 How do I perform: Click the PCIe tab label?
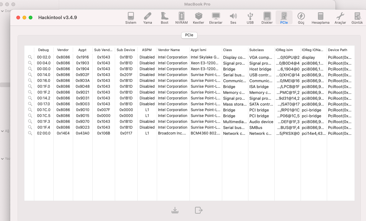pos(189,35)
